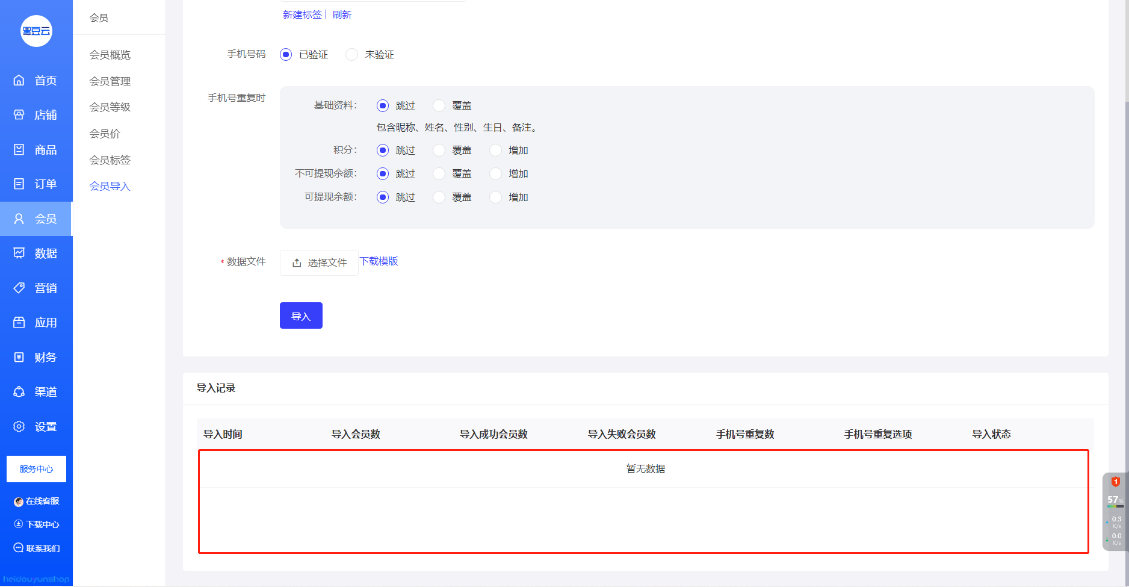Choose 覆盖 for 基础资料
Screen dimensions: 1129x587
pyautogui.click(x=439, y=106)
